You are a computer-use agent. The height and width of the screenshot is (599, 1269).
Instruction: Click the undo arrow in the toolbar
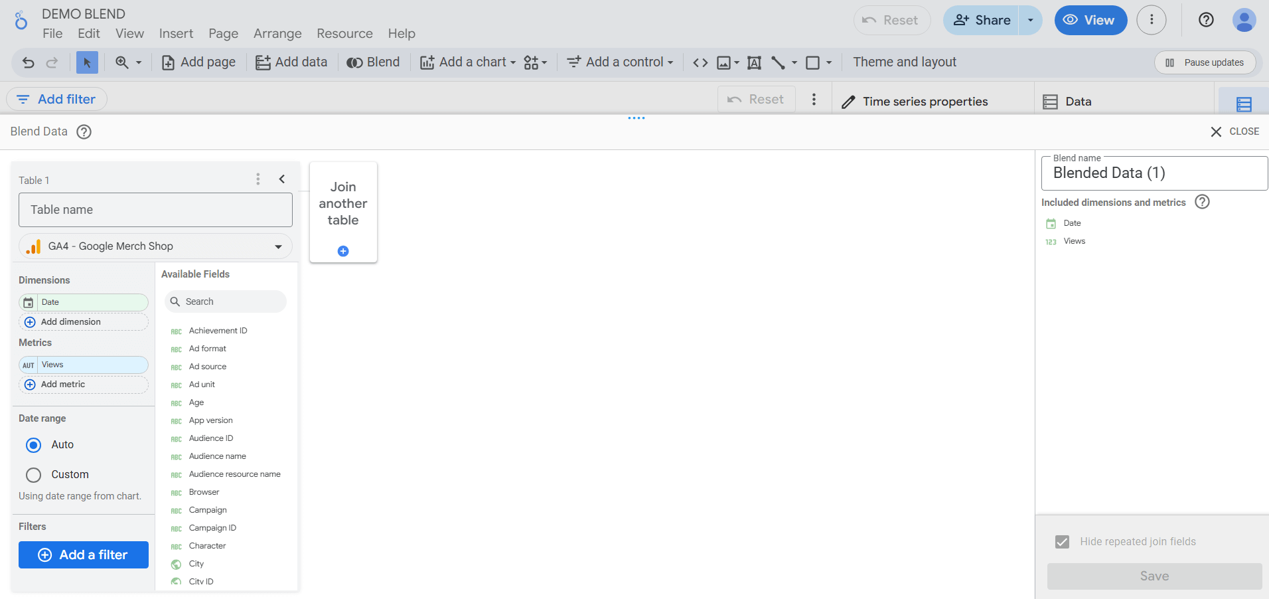coord(28,62)
